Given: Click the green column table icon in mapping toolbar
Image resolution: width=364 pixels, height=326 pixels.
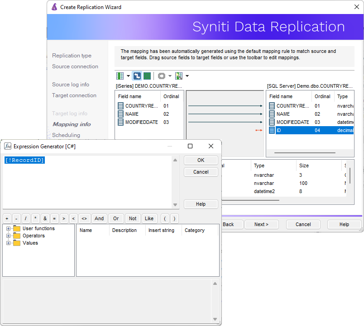Looking at the screenshot, I should click(x=120, y=76).
